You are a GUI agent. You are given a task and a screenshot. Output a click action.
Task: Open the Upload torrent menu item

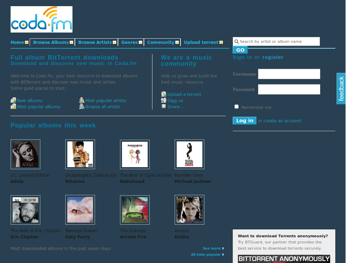tap(201, 42)
